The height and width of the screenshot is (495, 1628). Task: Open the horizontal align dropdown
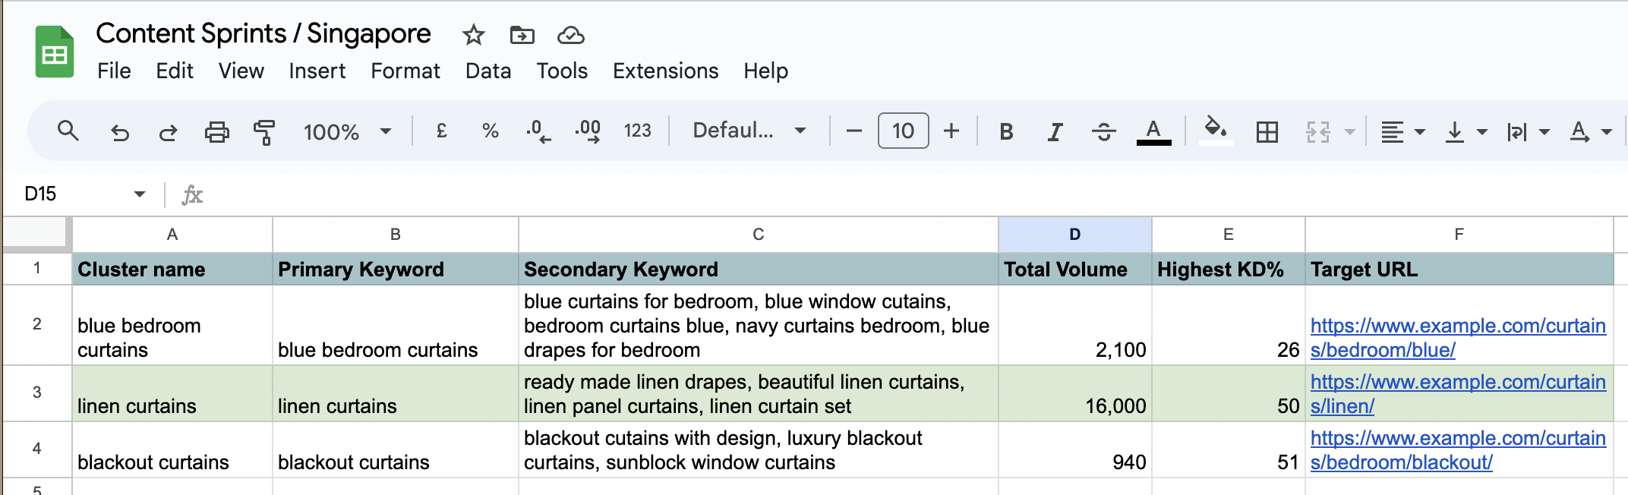[x=1402, y=132]
